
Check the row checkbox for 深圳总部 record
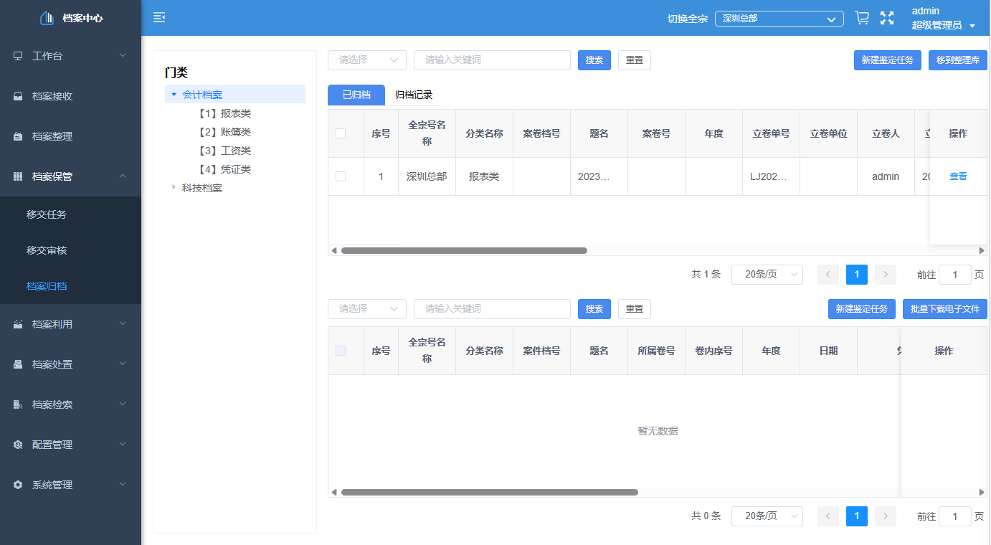coord(341,176)
